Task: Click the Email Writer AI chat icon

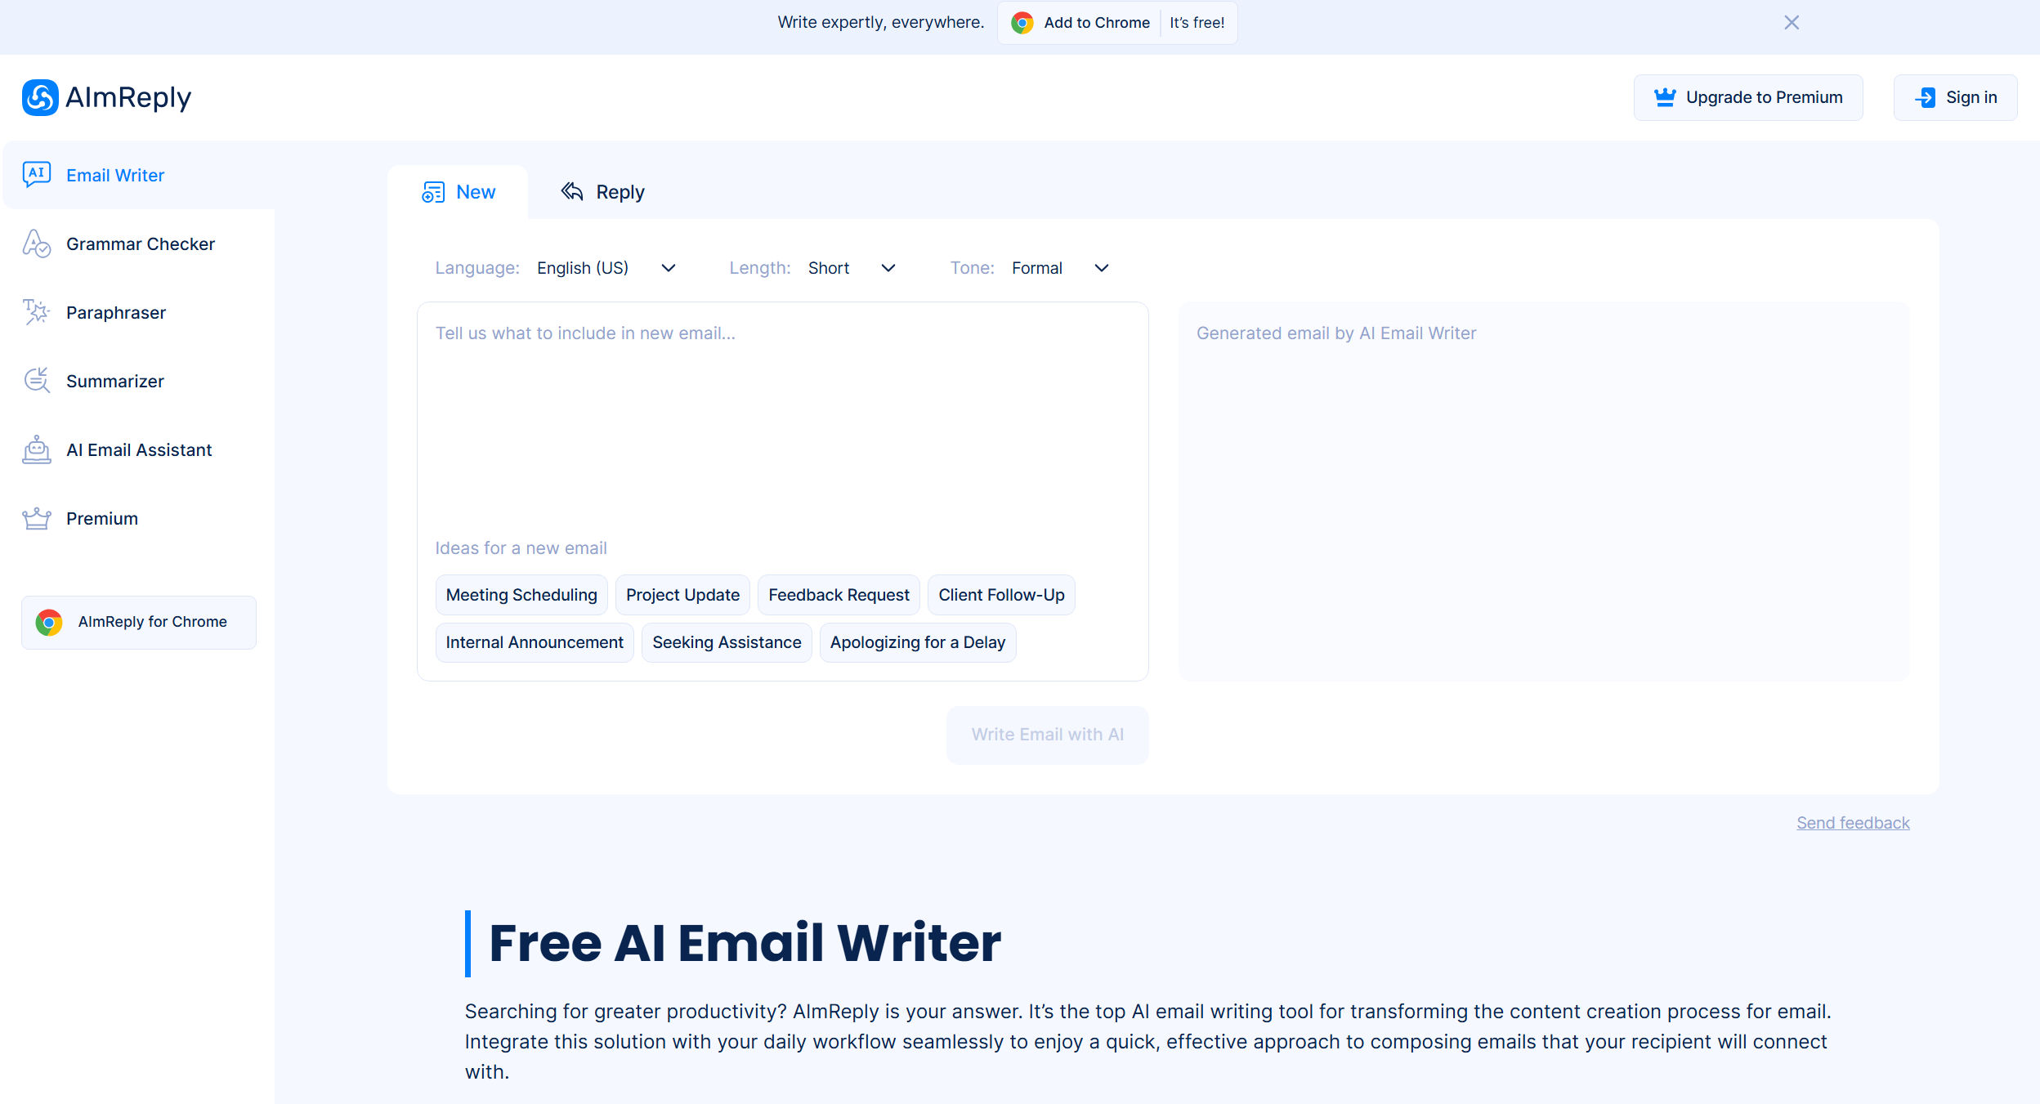Action: [37, 174]
